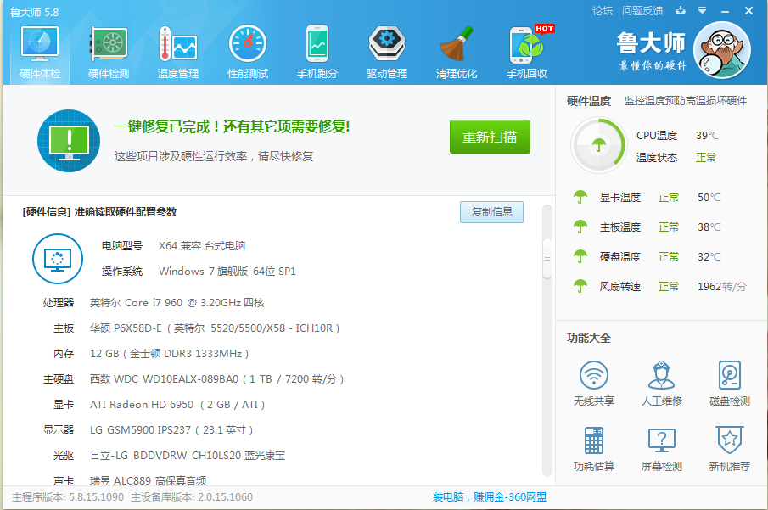768x510 pixels.
Task: Open the 清理优化 cleanup optimization tab
Action: pos(457,53)
